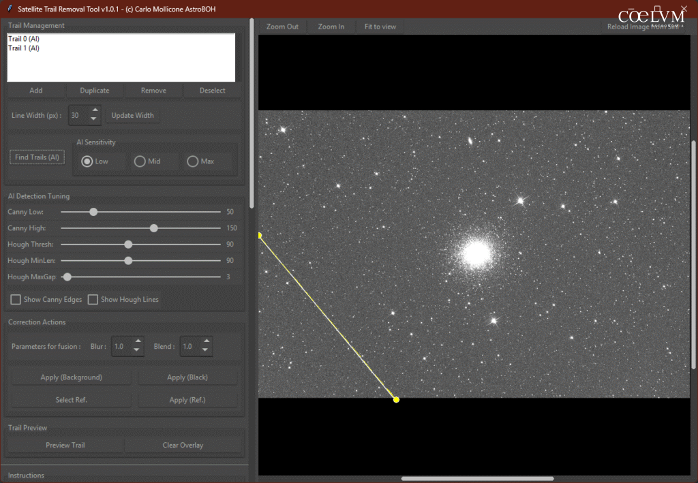Decrease Blur value with the down arrow
Viewport: 698px width, 483px height.
(x=137, y=351)
